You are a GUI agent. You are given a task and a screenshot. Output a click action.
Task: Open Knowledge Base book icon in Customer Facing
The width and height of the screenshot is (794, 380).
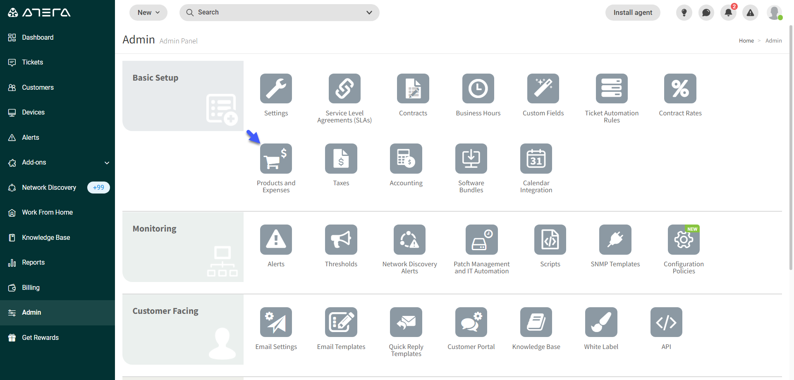(536, 322)
